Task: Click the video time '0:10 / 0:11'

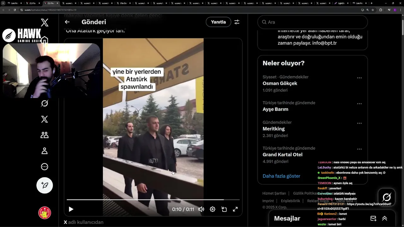Action: (183, 209)
